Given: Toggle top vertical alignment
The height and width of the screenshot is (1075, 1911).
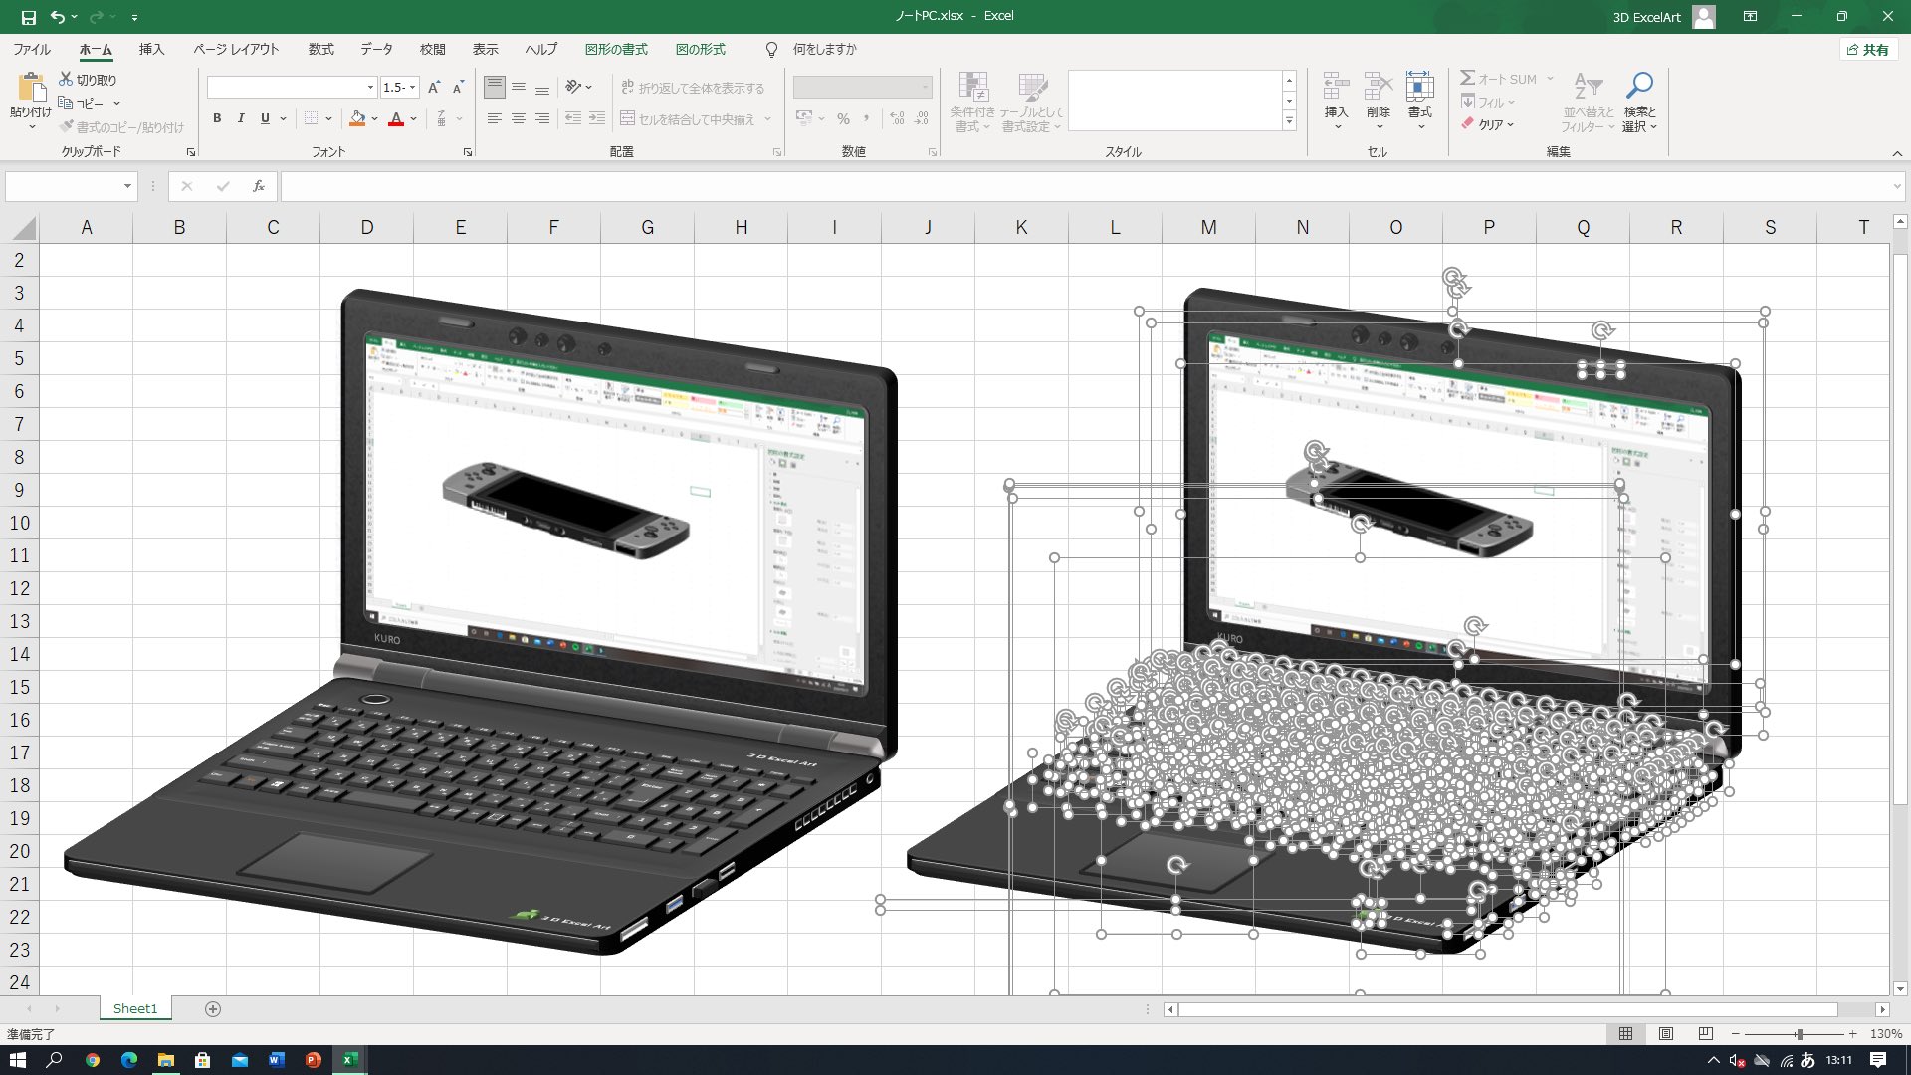Looking at the screenshot, I should click(x=495, y=88).
